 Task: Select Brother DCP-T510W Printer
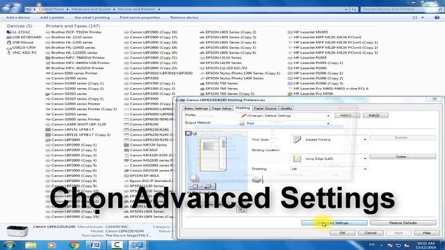74,32
